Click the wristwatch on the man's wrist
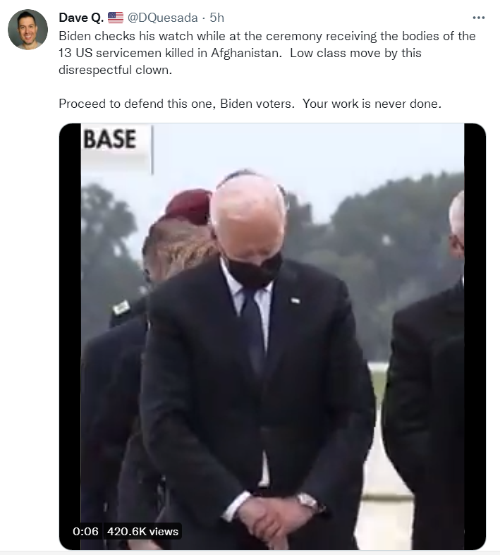 pos(308,502)
